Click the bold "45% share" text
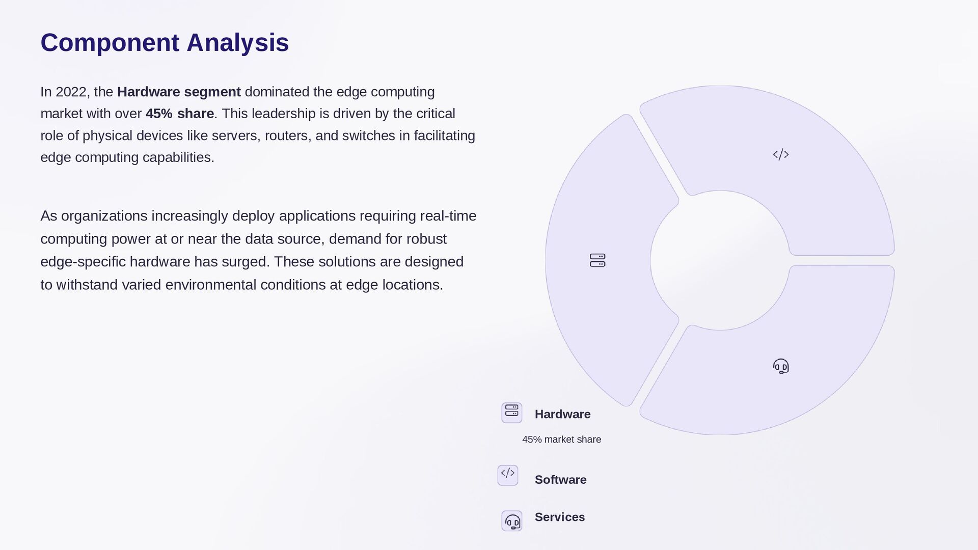Viewport: 978px width, 550px height. point(180,114)
